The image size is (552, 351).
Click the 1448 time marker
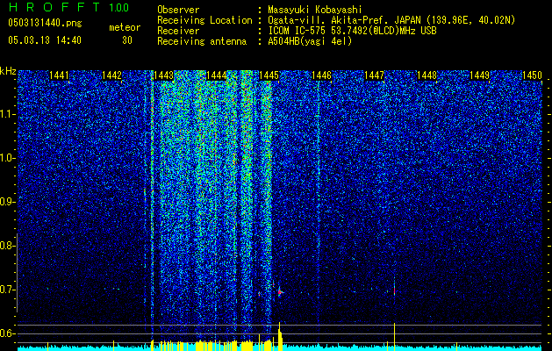point(427,75)
